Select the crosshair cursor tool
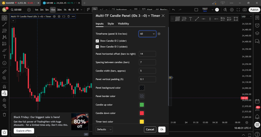Viewport: 261px width, 137px height. click(x=4, y=18)
